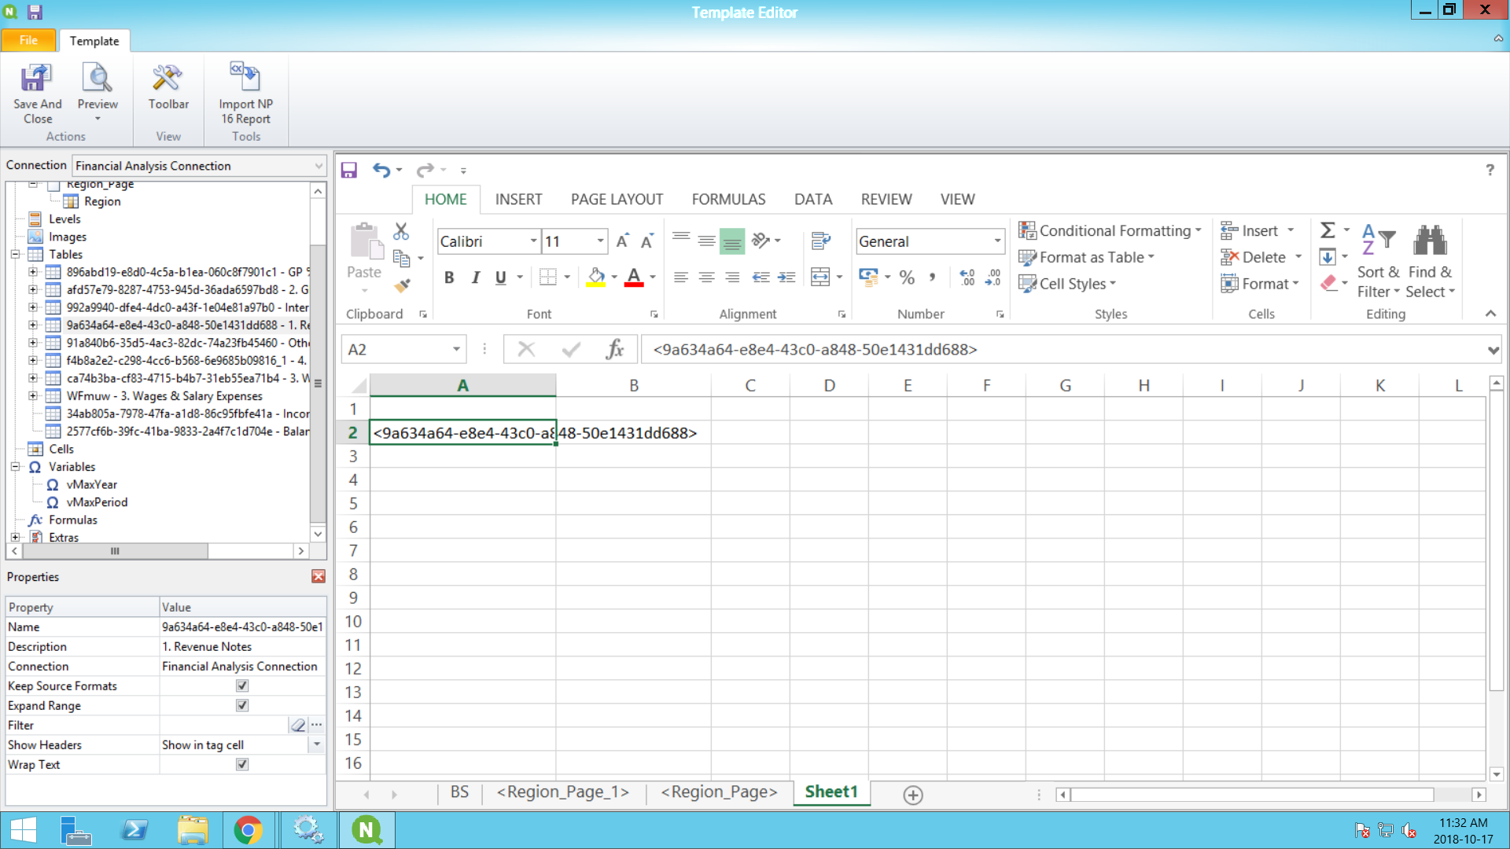Open the BS sheet tab

tap(459, 792)
